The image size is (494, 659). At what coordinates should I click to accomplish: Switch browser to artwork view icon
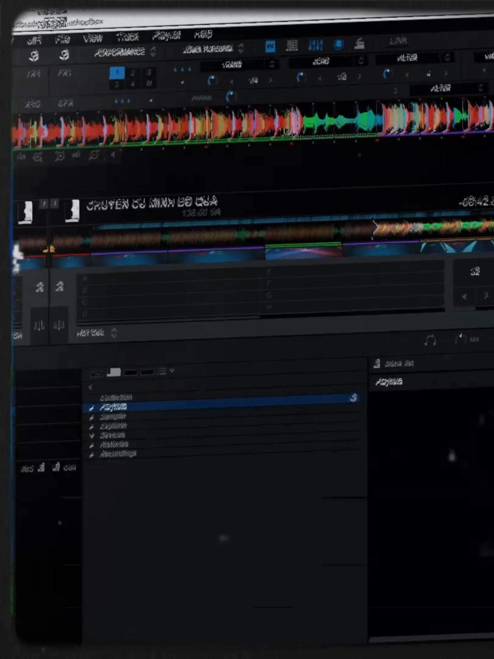click(114, 372)
